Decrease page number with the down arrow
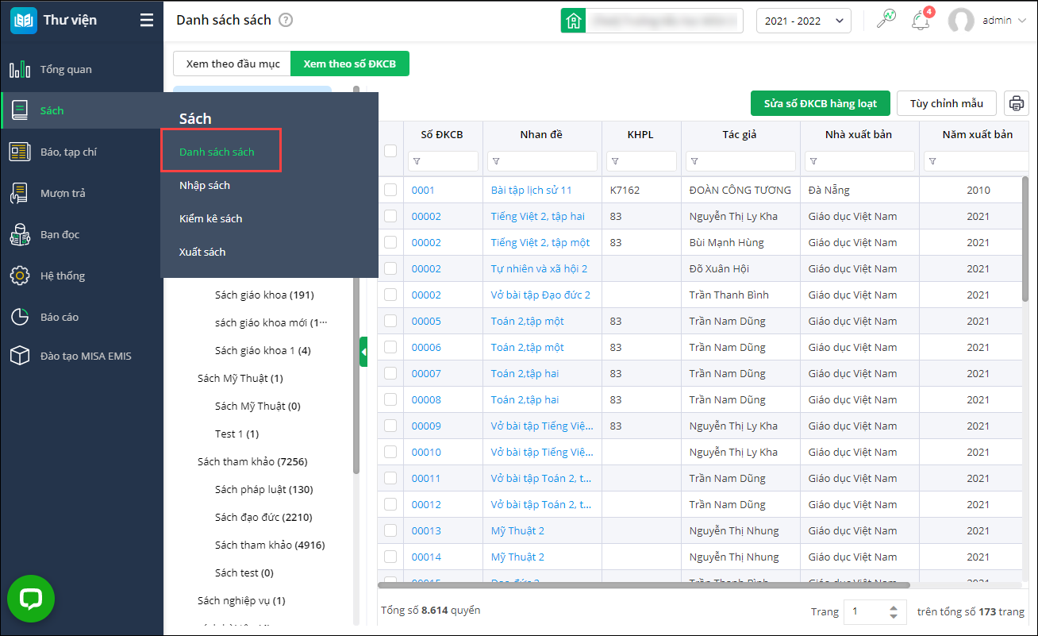This screenshot has height=636, width=1038. pos(894,617)
